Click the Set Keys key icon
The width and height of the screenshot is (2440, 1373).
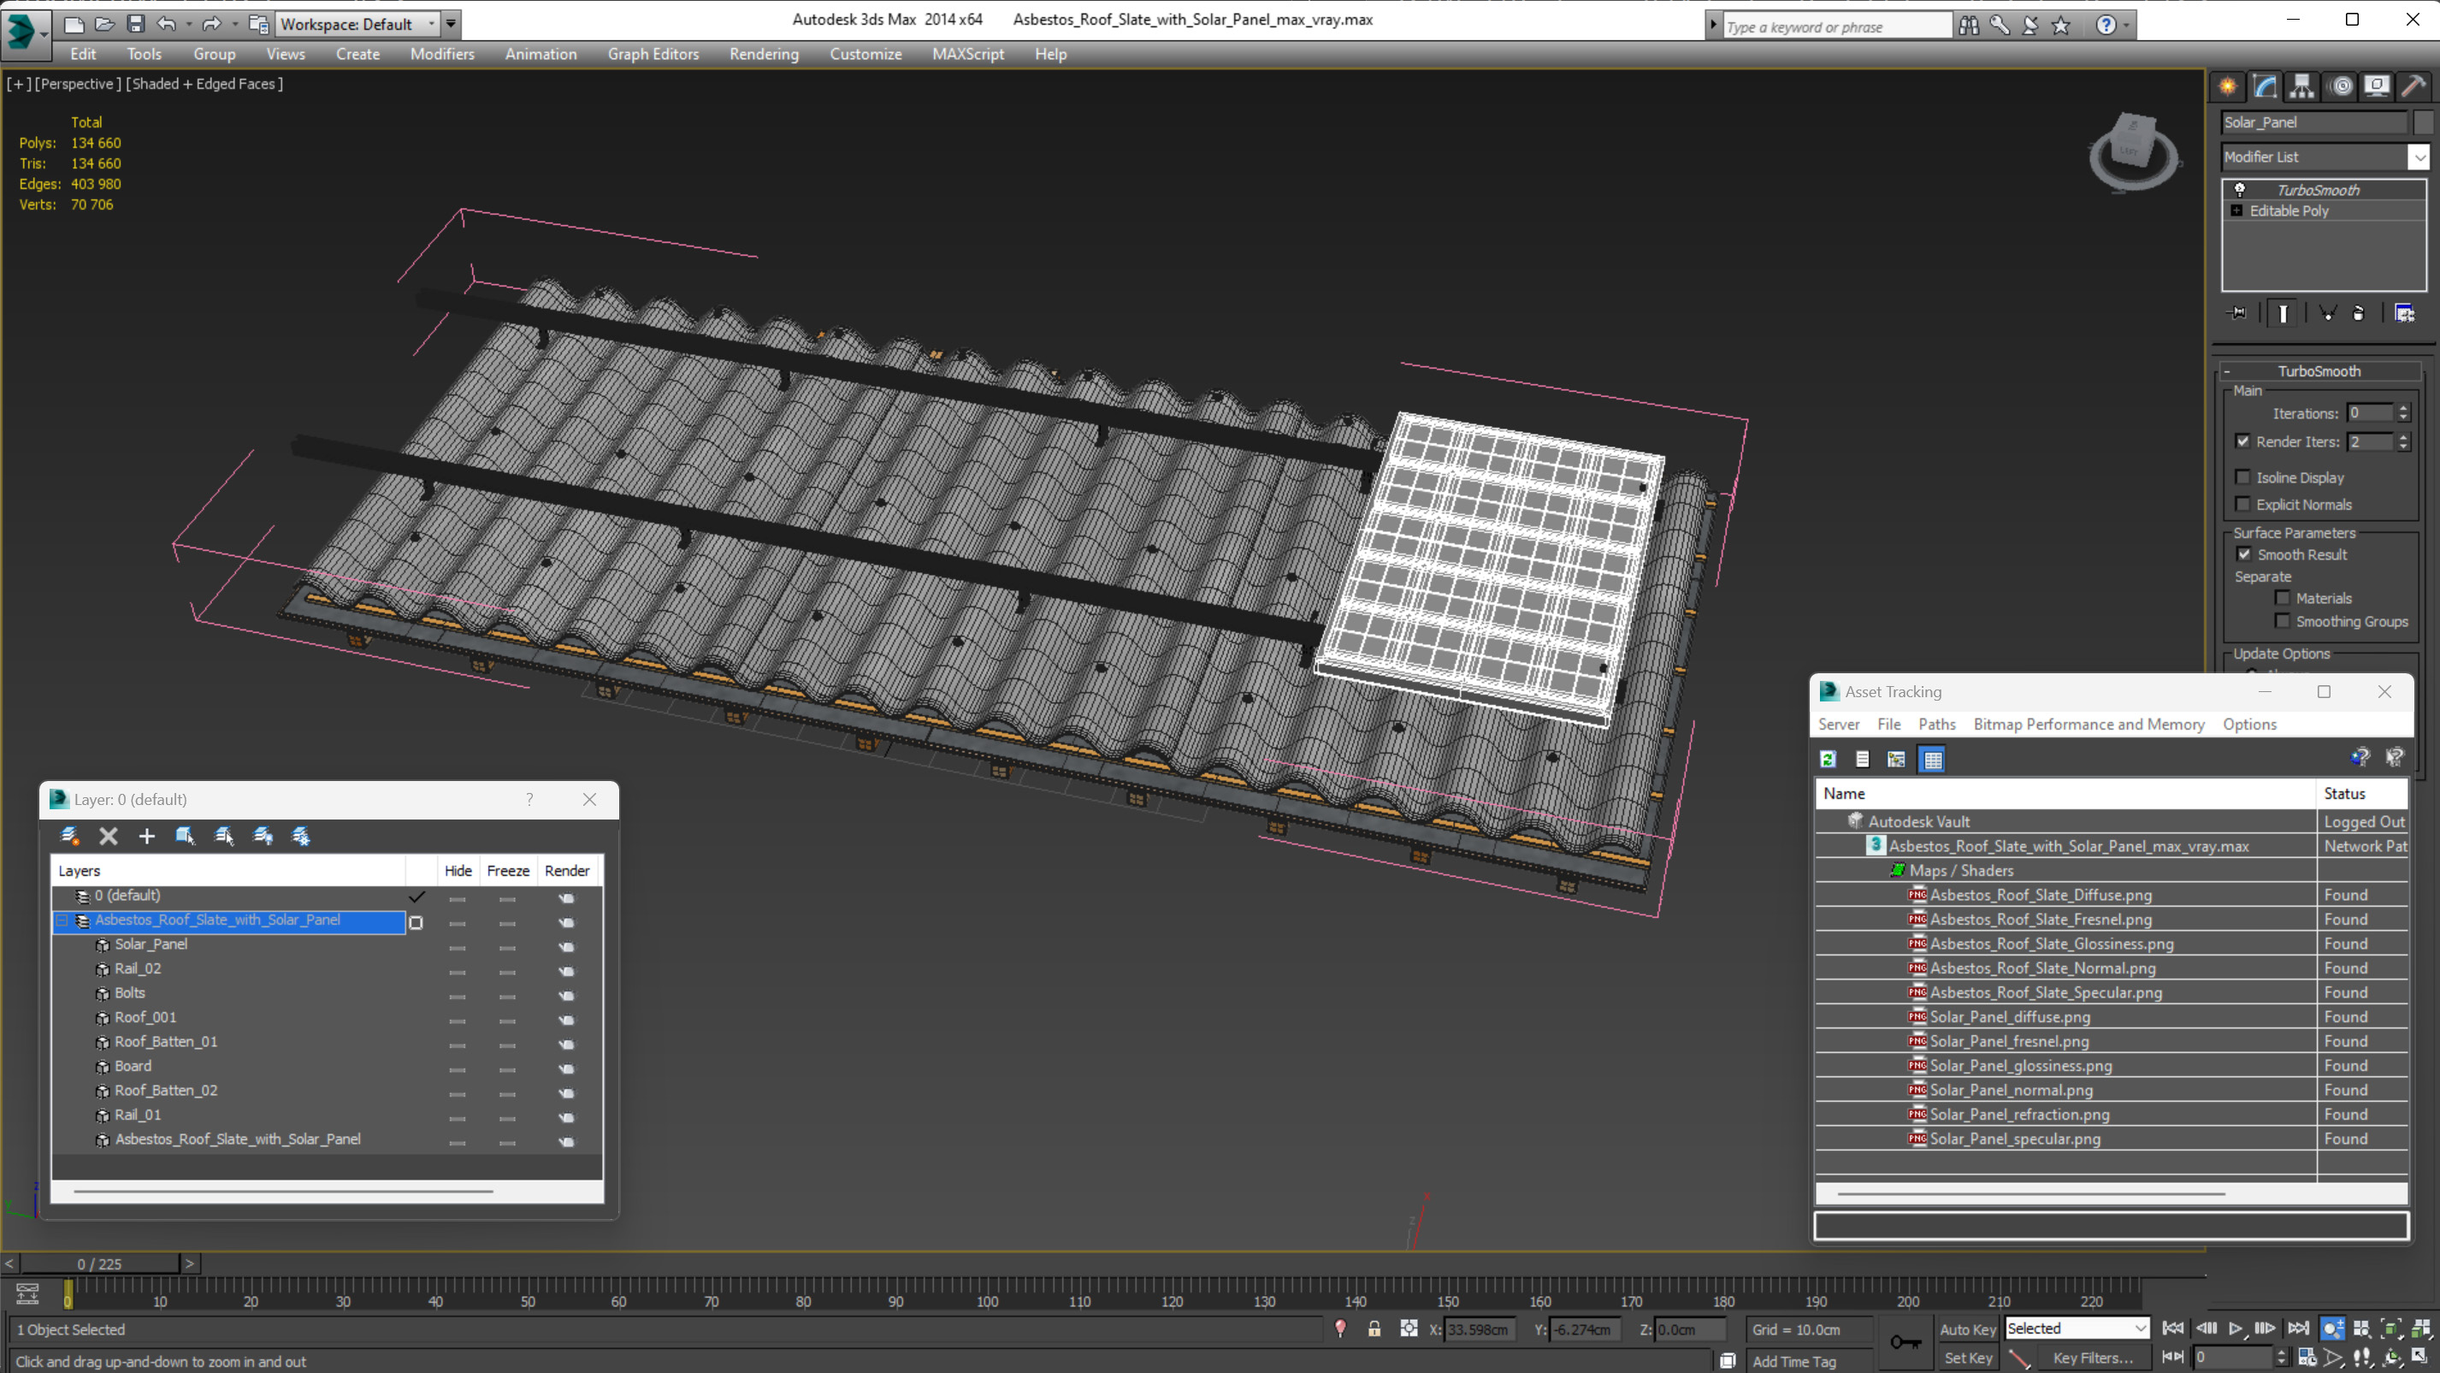[1905, 1341]
